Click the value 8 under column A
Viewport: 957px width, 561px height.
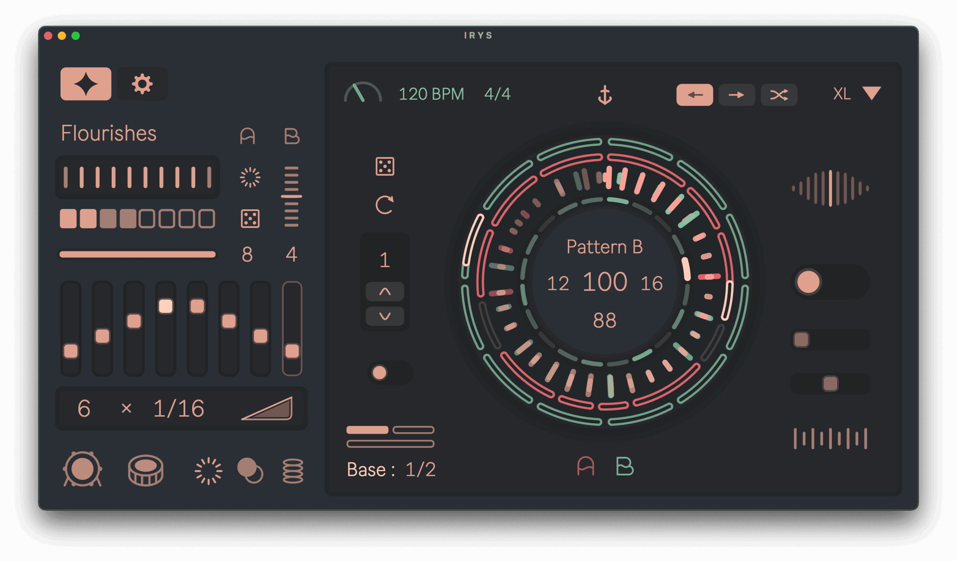coord(247,254)
